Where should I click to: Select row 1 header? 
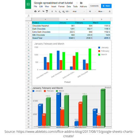[28, 23]
